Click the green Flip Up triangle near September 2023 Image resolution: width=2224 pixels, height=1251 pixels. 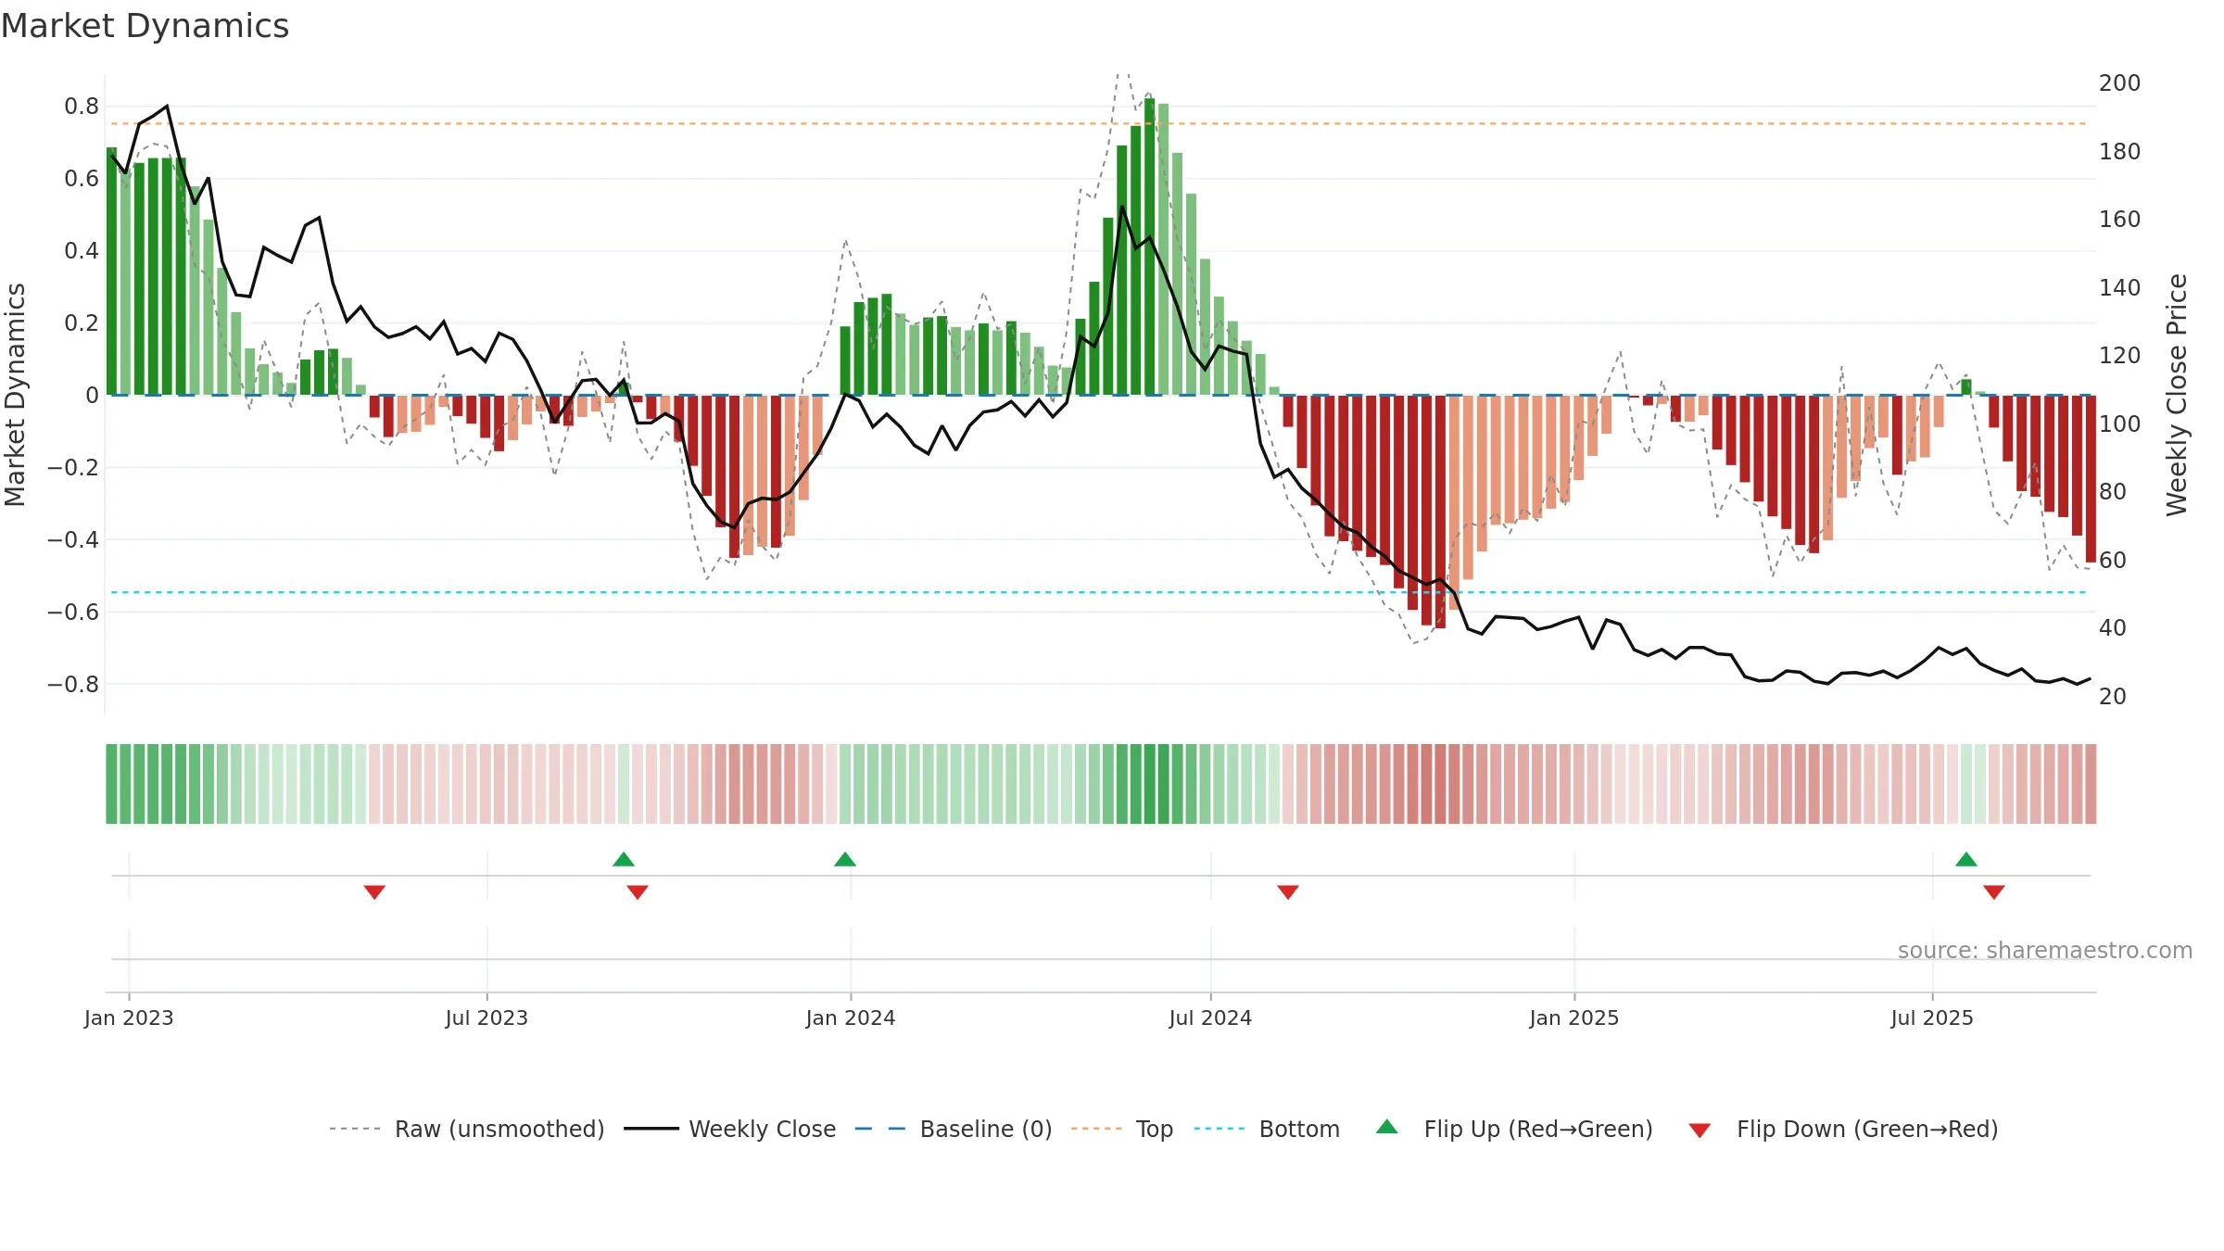(x=624, y=859)
